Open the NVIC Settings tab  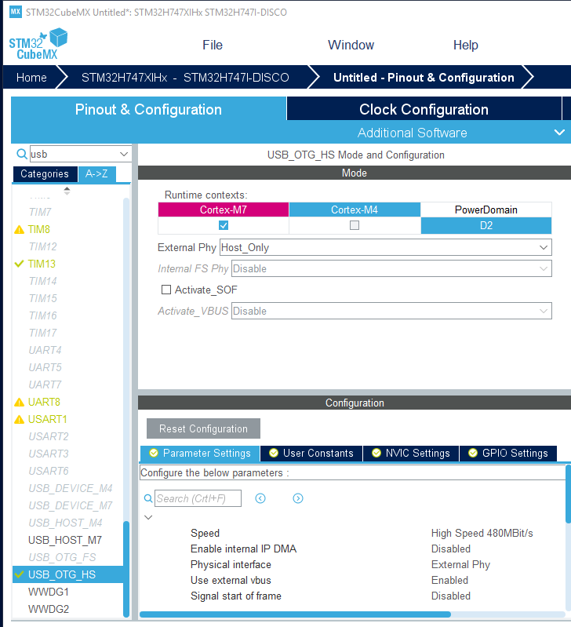pos(411,453)
